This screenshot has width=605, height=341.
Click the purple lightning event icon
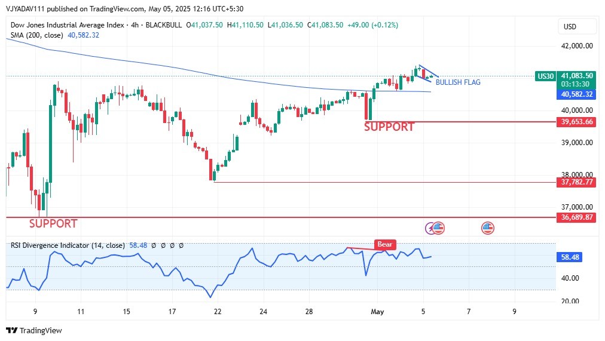click(x=430, y=228)
